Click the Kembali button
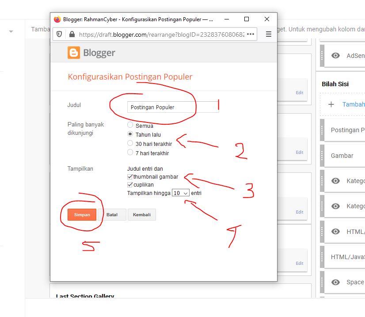 [x=142, y=214]
